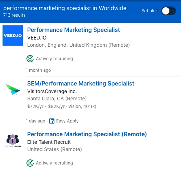Open the Elite Talent Recruit logo
This screenshot has width=181, height=171.
pyautogui.click(x=13, y=141)
